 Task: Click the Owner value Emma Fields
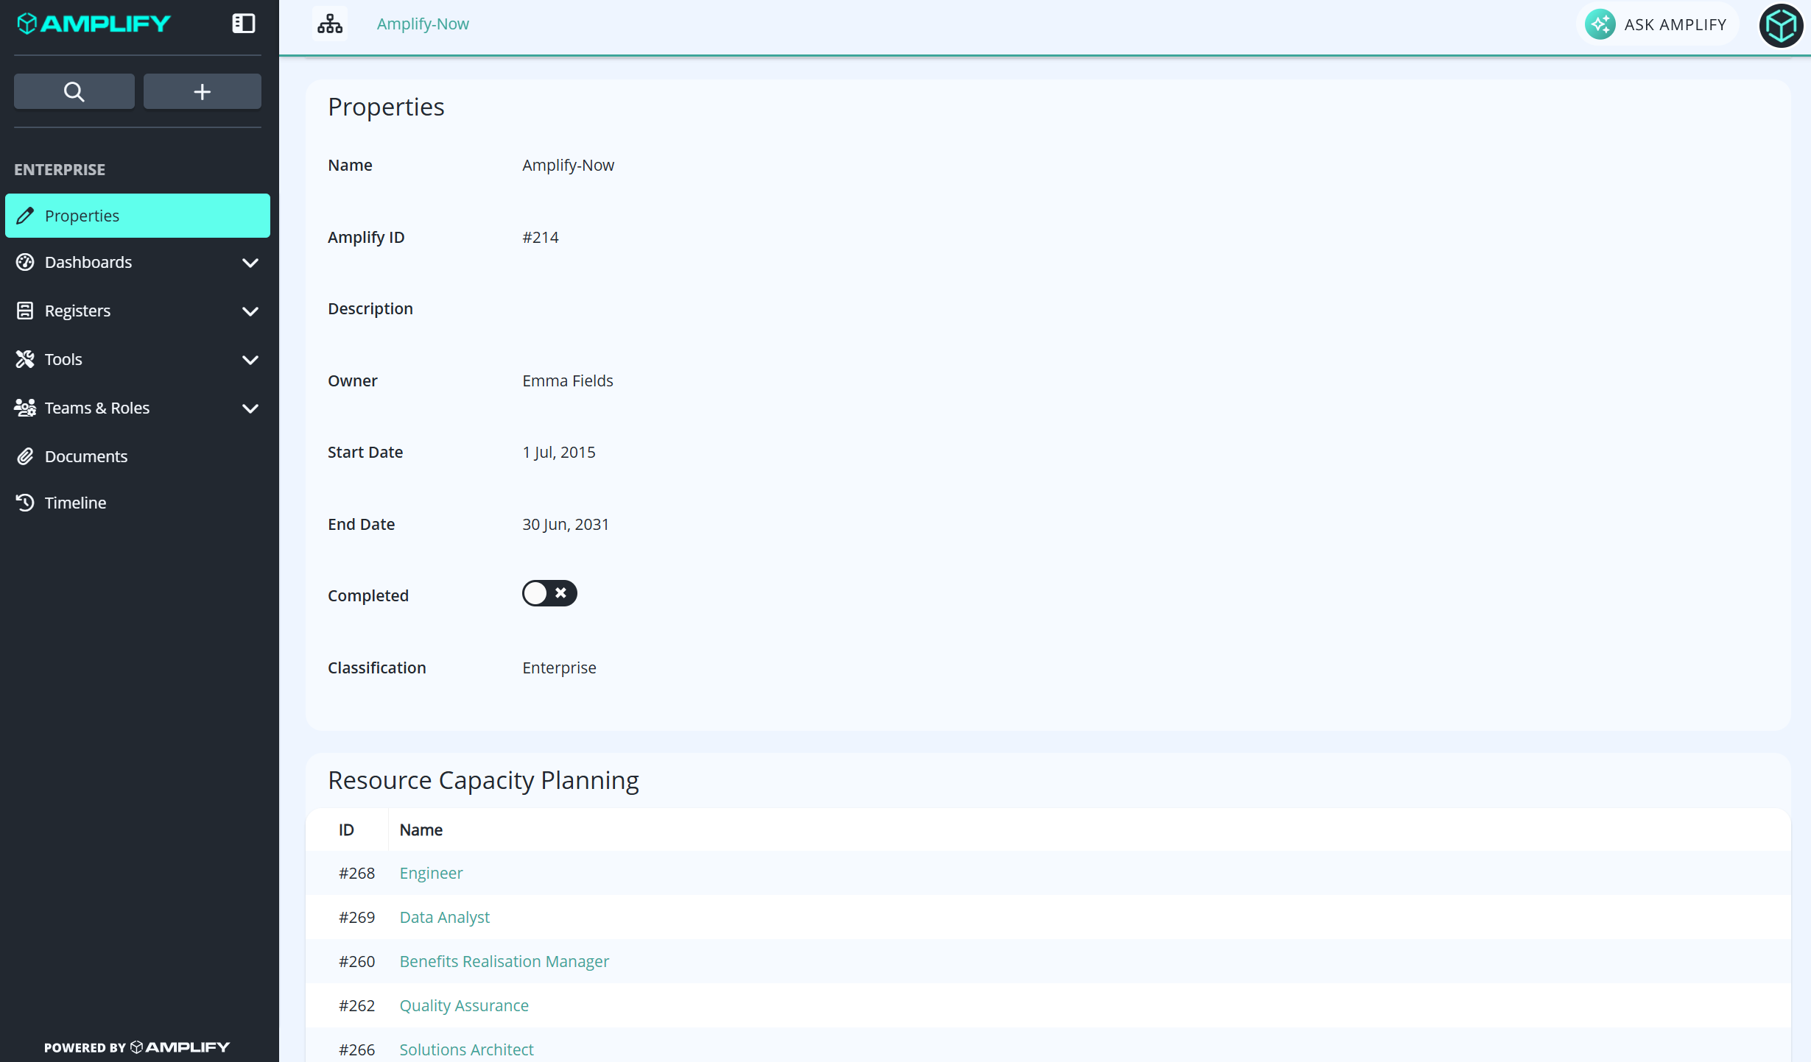coord(567,380)
